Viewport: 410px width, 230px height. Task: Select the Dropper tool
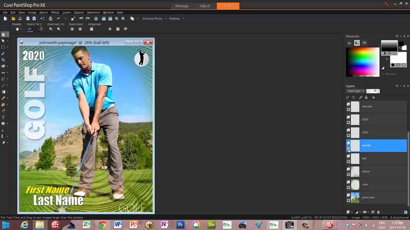[3, 53]
